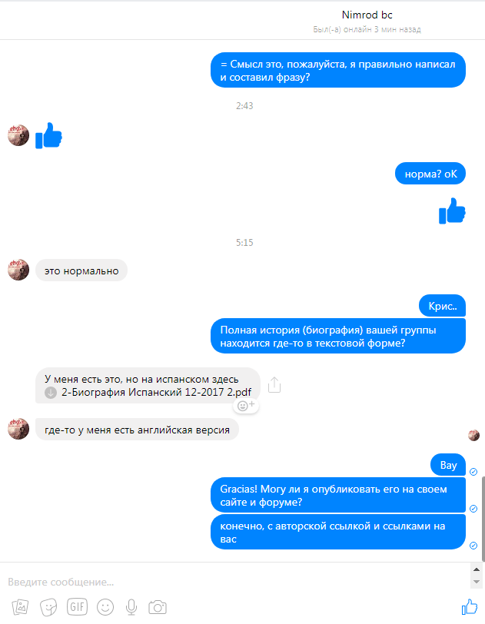Image resolution: width=485 pixels, height=624 pixels.
Task: Click the avatar next to это нормально
Action: (18, 270)
